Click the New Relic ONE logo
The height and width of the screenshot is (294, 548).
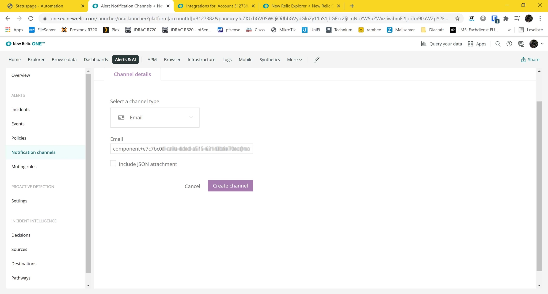pos(25,44)
